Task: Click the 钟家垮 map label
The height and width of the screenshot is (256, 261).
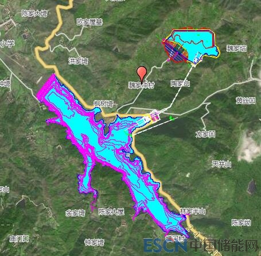Action: [94, 242]
